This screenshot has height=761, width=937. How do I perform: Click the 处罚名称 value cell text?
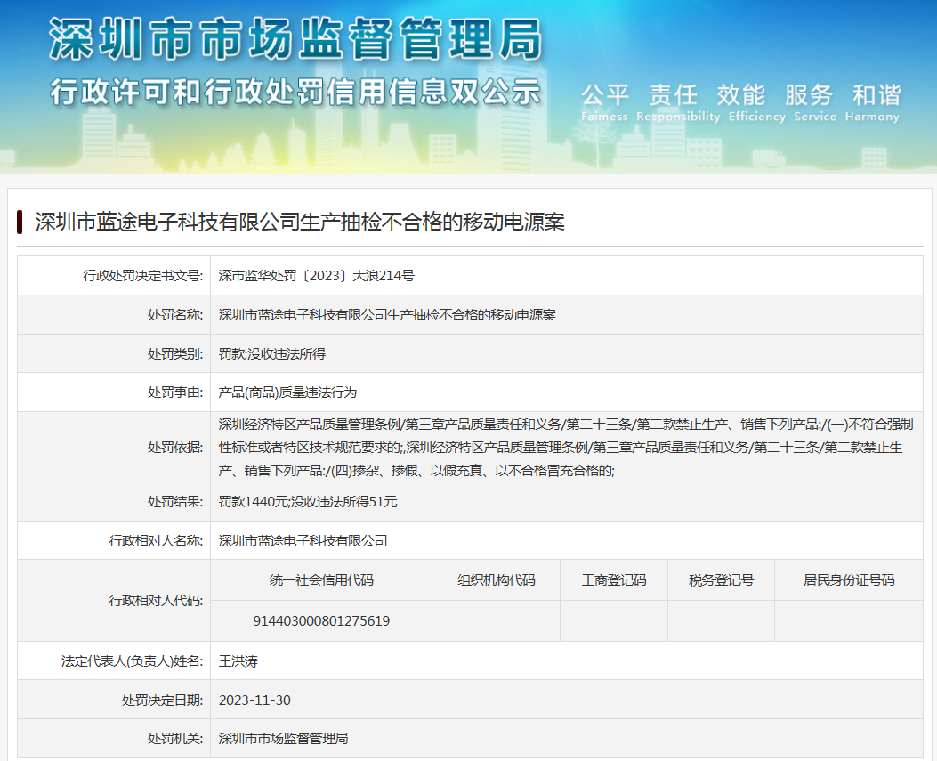[387, 314]
